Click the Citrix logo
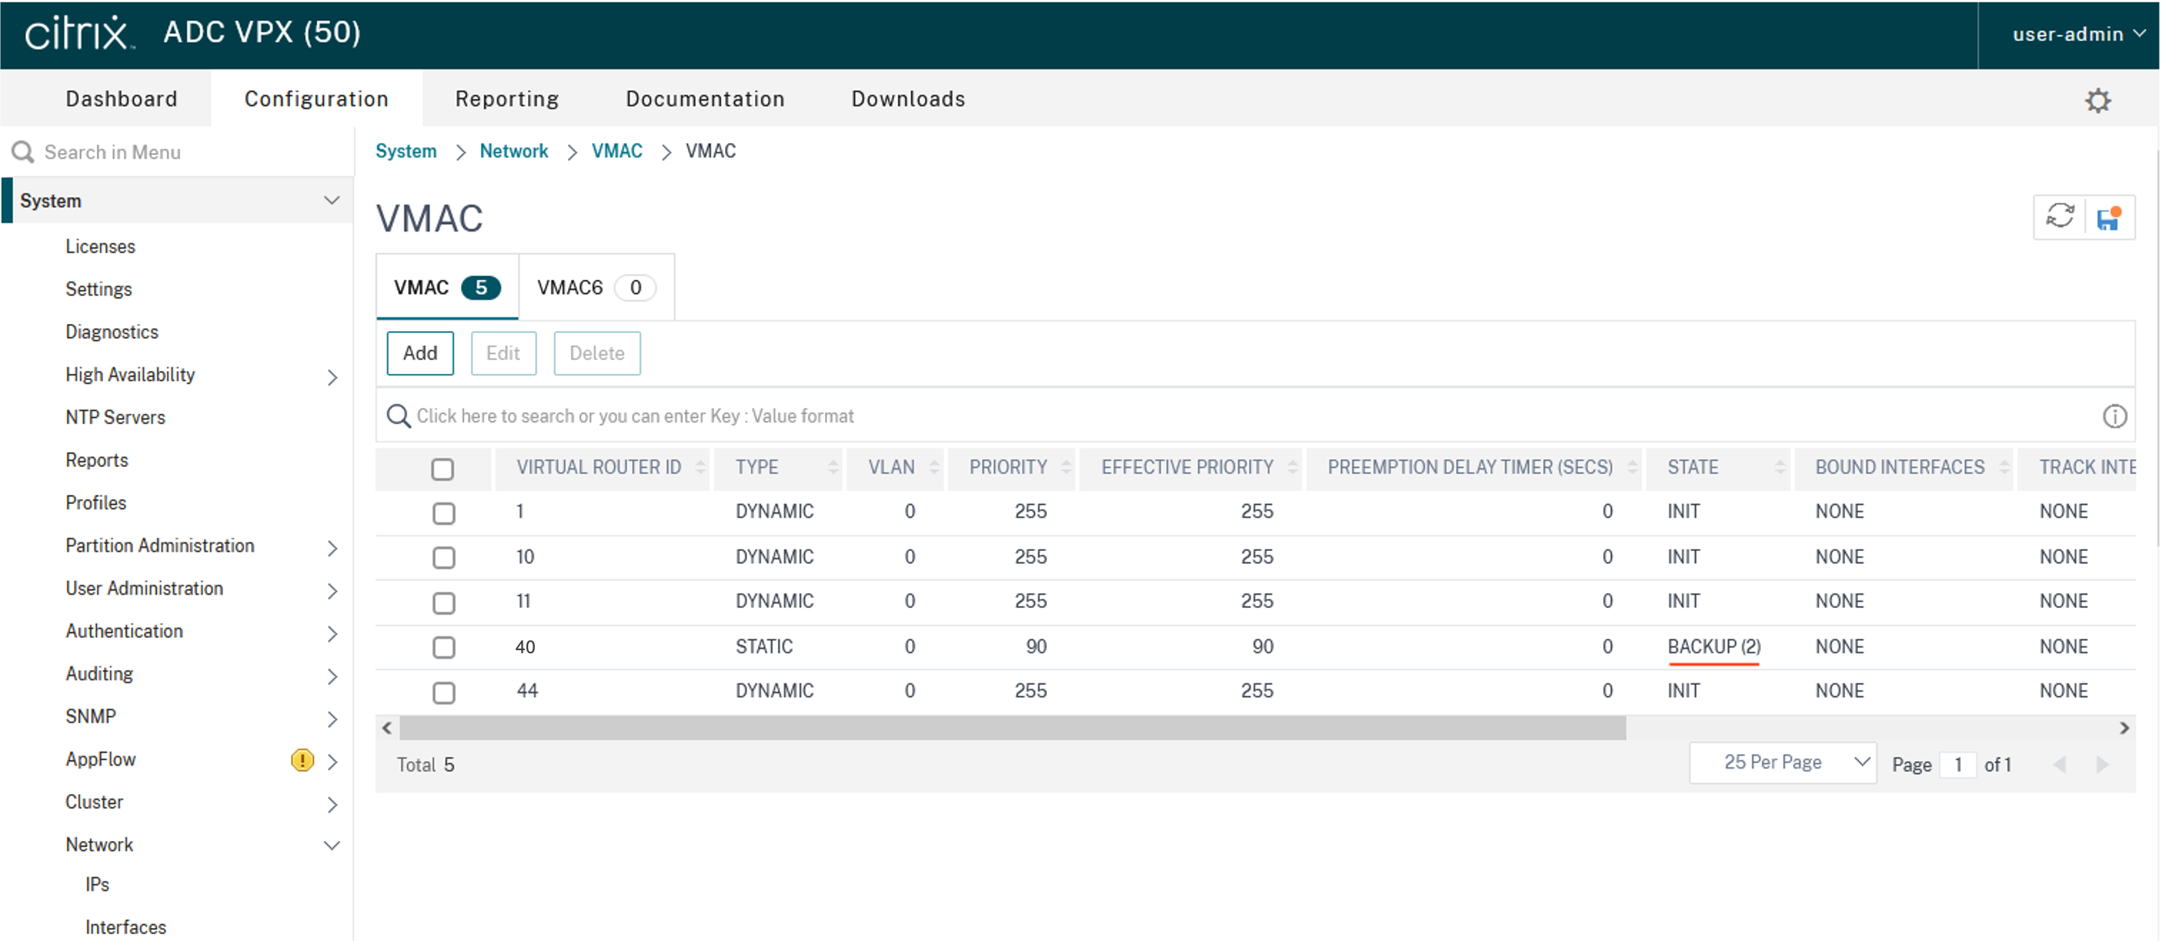2162x941 pixels. coord(79,34)
